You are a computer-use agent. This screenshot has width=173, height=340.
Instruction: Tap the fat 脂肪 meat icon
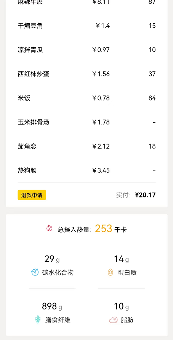[113, 320]
